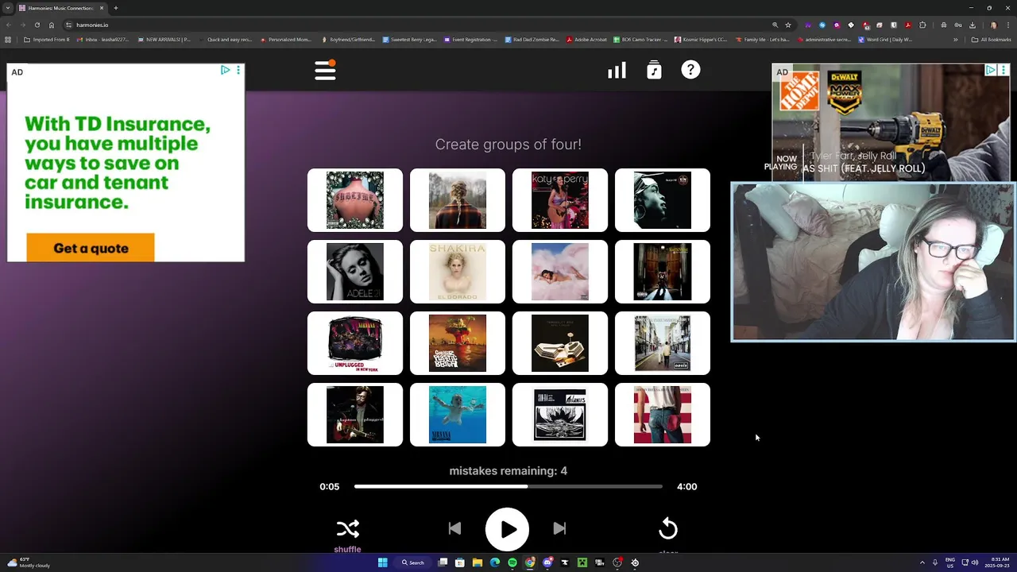Screen dimensions: 1017x572
Task: Open the NEW ARRIVALS bookmark
Action: pyautogui.click(x=164, y=39)
